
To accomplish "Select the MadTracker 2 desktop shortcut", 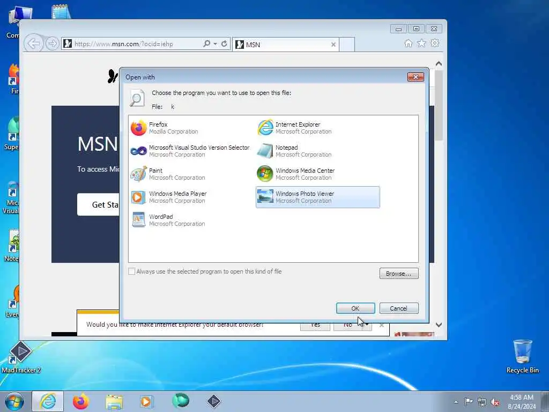I will coord(21,357).
